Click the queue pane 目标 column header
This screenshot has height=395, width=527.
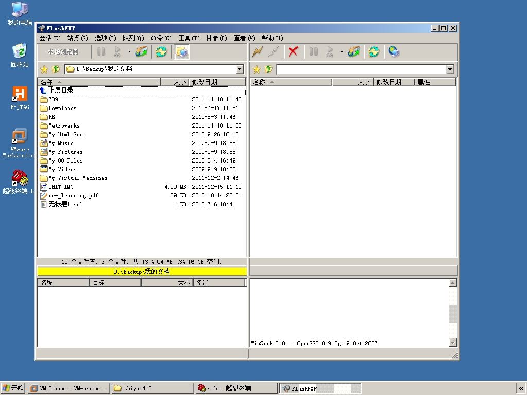[x=115, y=283]
